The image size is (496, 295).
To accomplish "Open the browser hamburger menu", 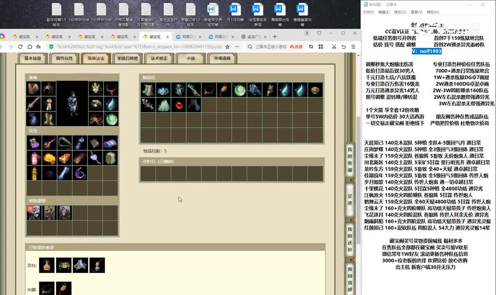I will [353, 47].
